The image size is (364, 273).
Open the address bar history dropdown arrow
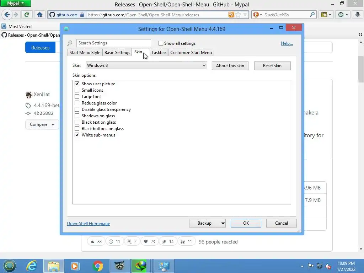click(x=245, y=15)
